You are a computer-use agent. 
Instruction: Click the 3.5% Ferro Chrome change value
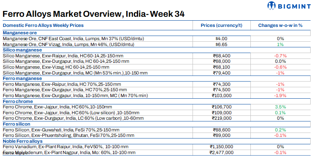point(280,106)
